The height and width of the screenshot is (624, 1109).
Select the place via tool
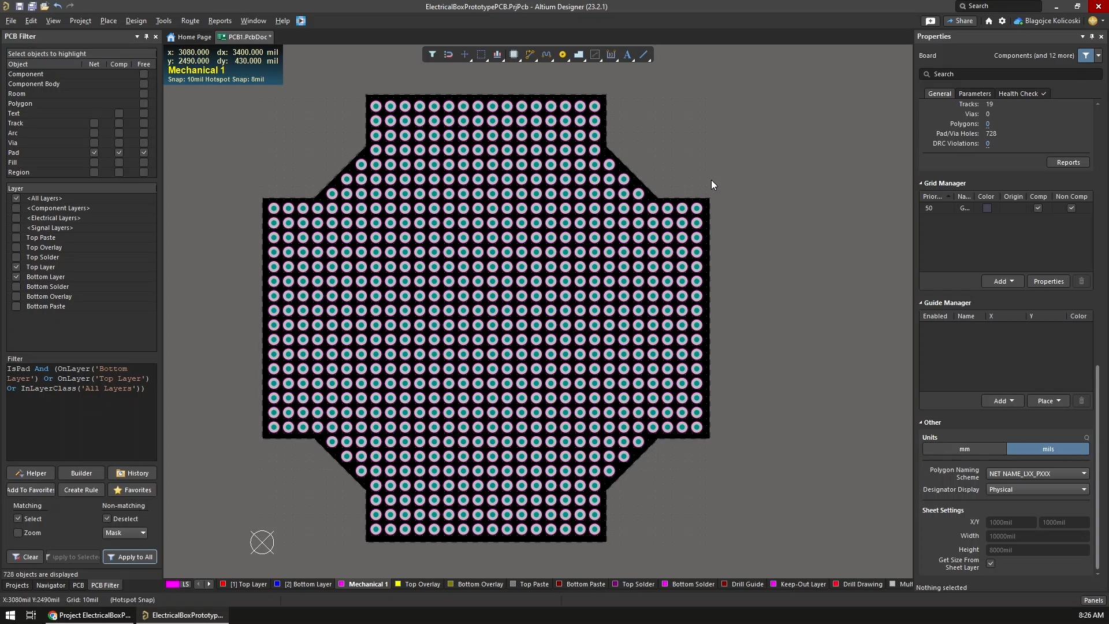(x=563, y=54)
